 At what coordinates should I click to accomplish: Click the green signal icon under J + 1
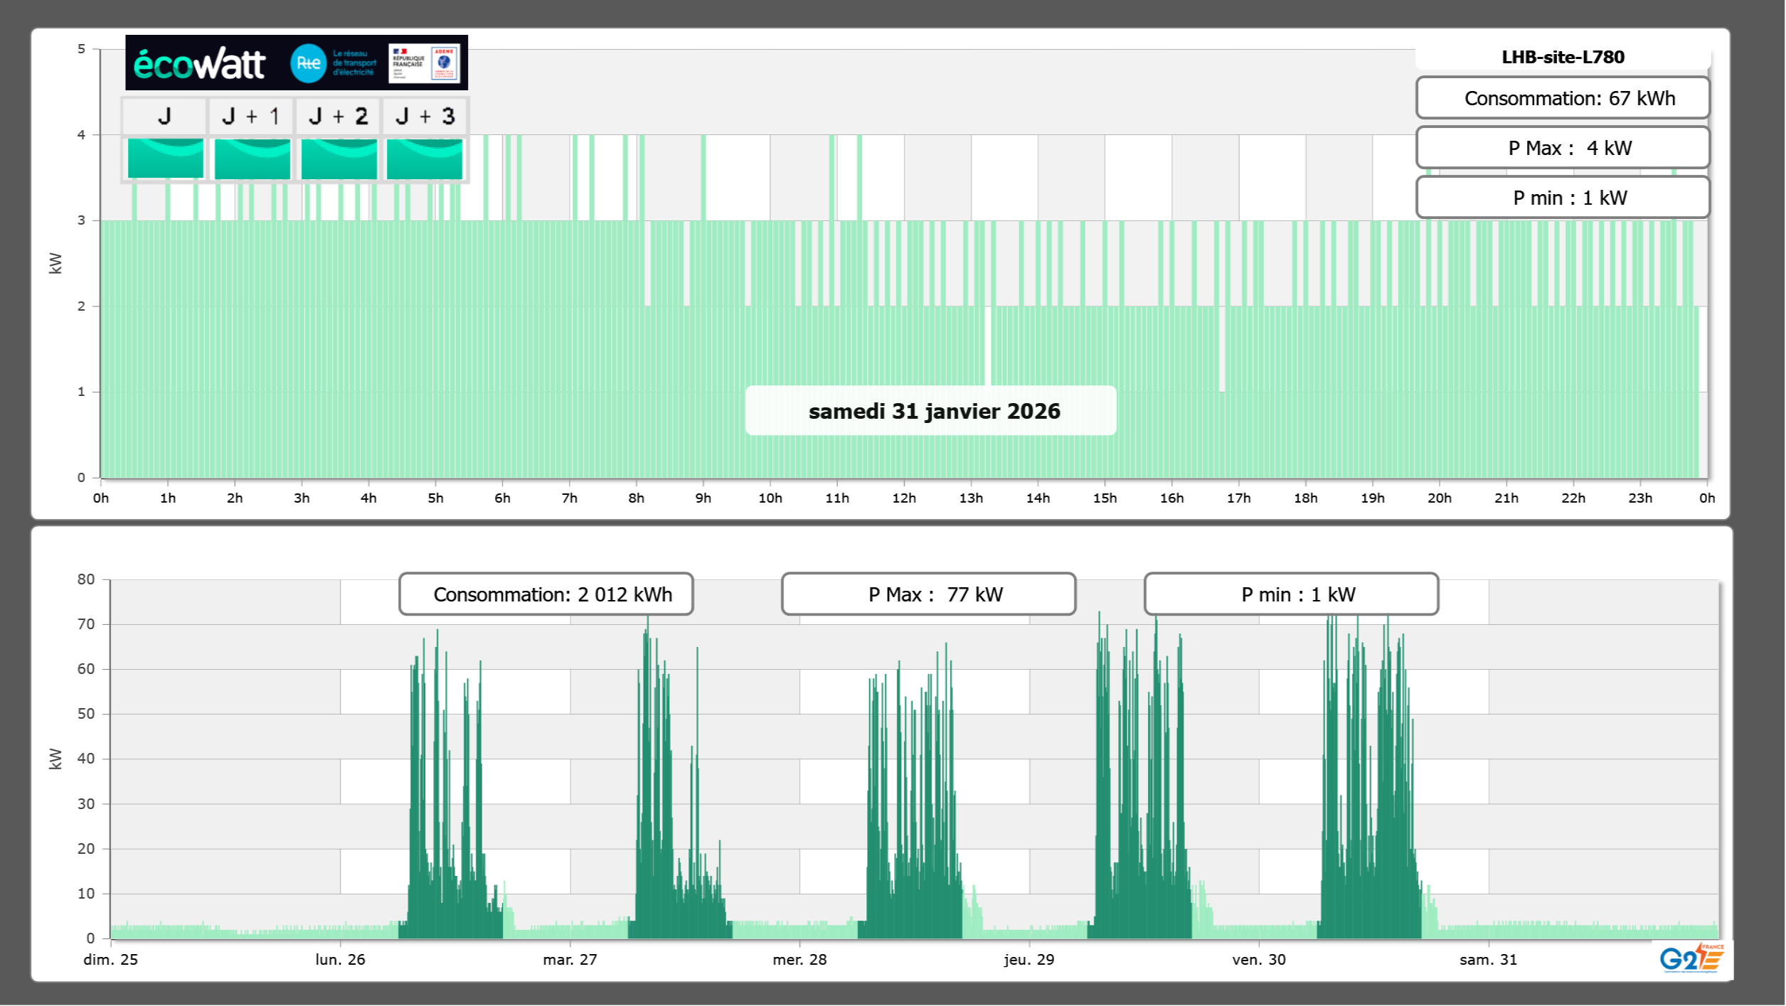252,159
